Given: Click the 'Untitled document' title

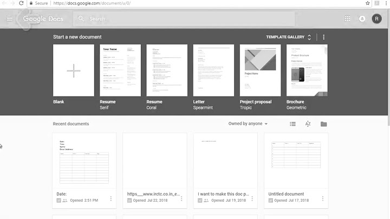Looking at the screenshot, I should [x=286, y=194].
